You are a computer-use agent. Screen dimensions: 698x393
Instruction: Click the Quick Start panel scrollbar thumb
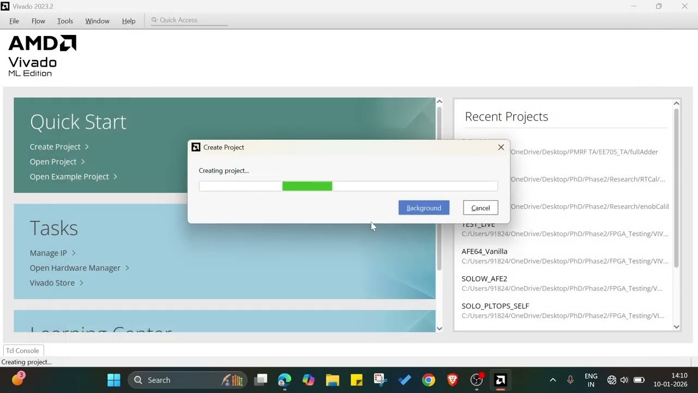[x=440, y=188]
